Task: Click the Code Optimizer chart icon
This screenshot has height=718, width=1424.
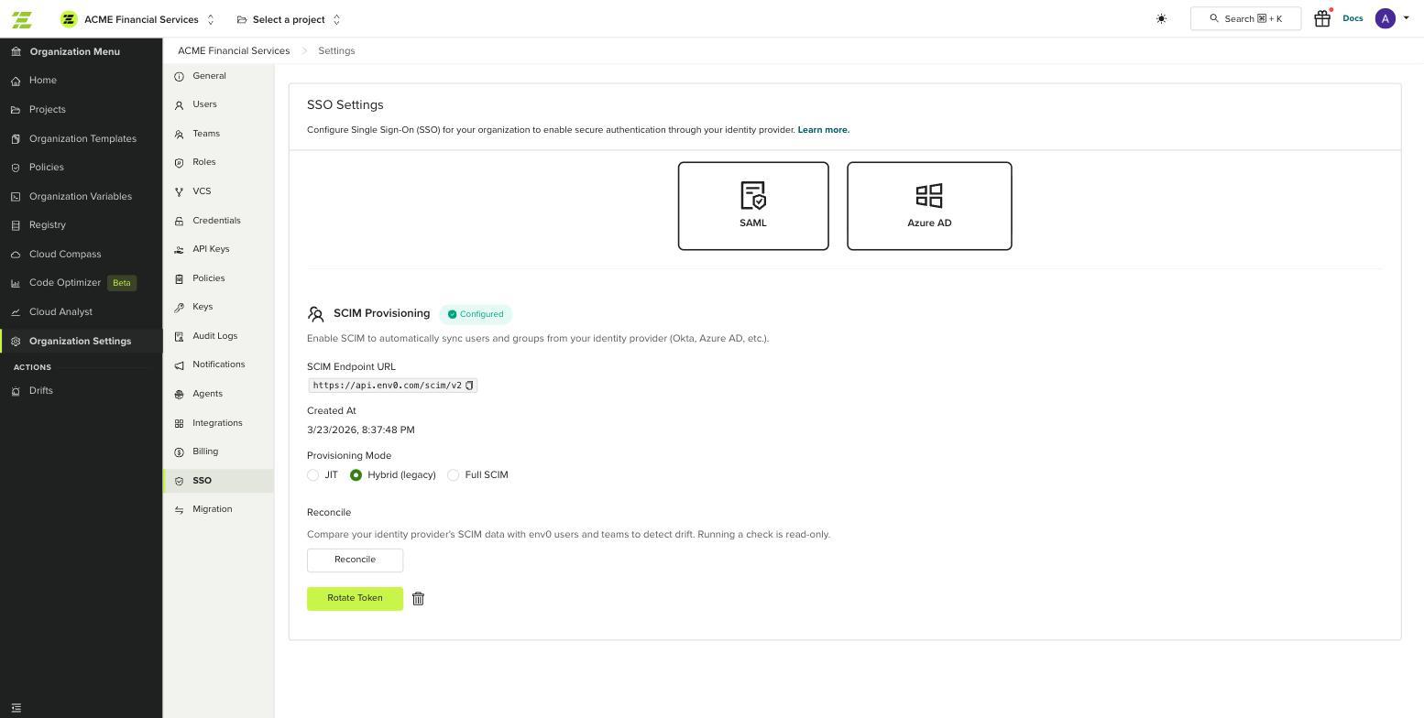Action: tap(16, 283)
